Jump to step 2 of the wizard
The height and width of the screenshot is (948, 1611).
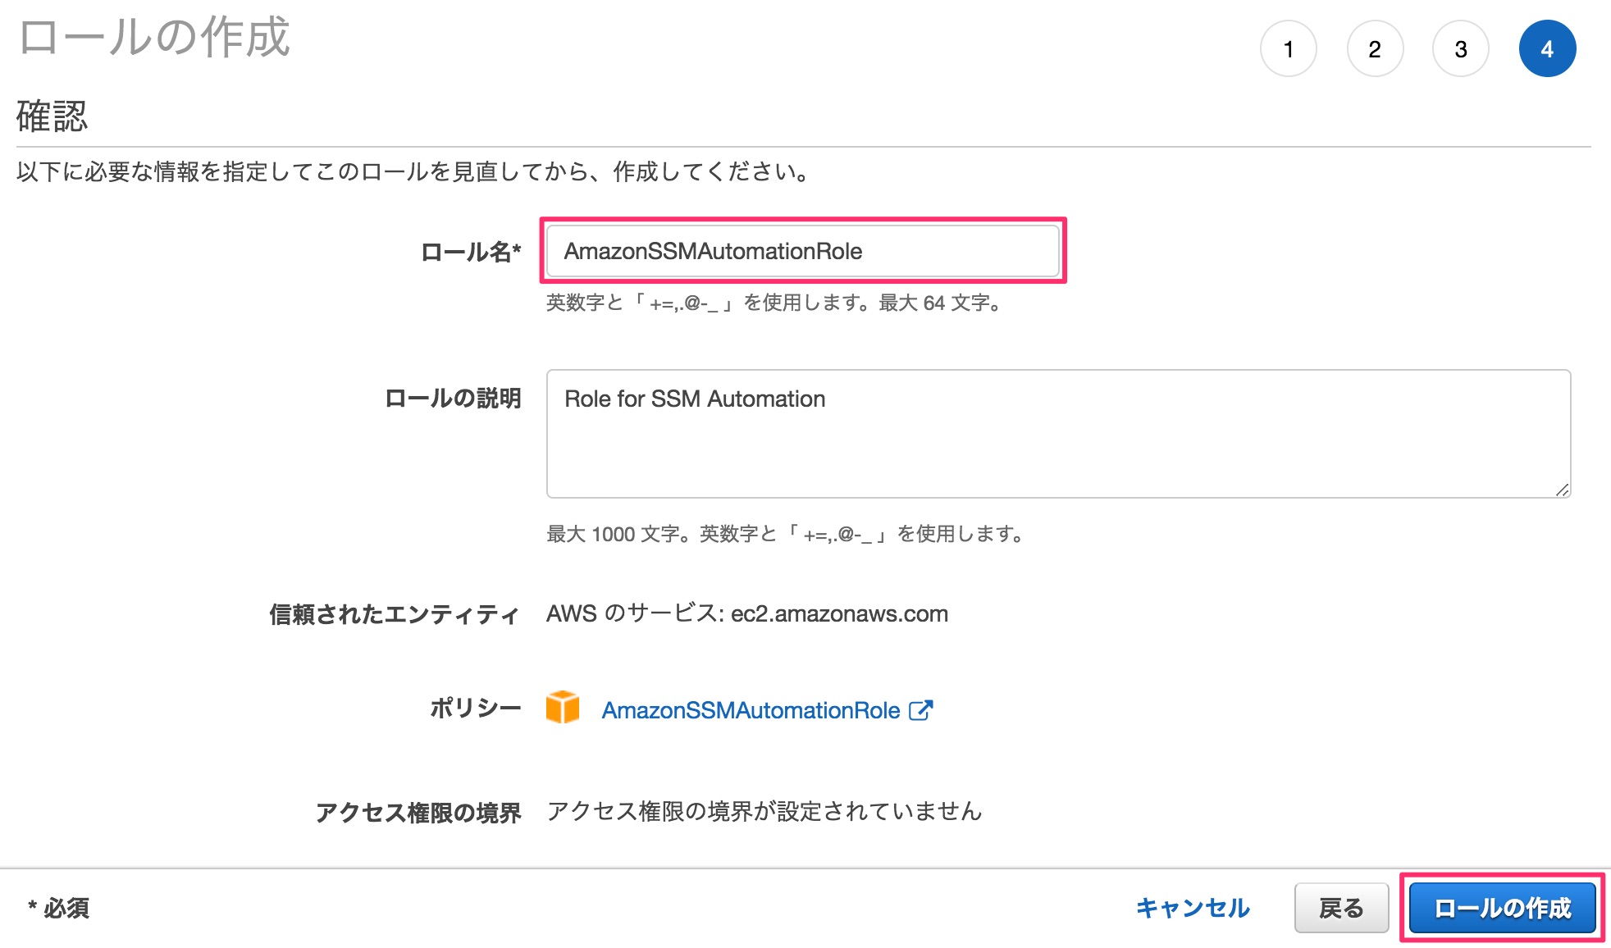[x=1374, y=48]
